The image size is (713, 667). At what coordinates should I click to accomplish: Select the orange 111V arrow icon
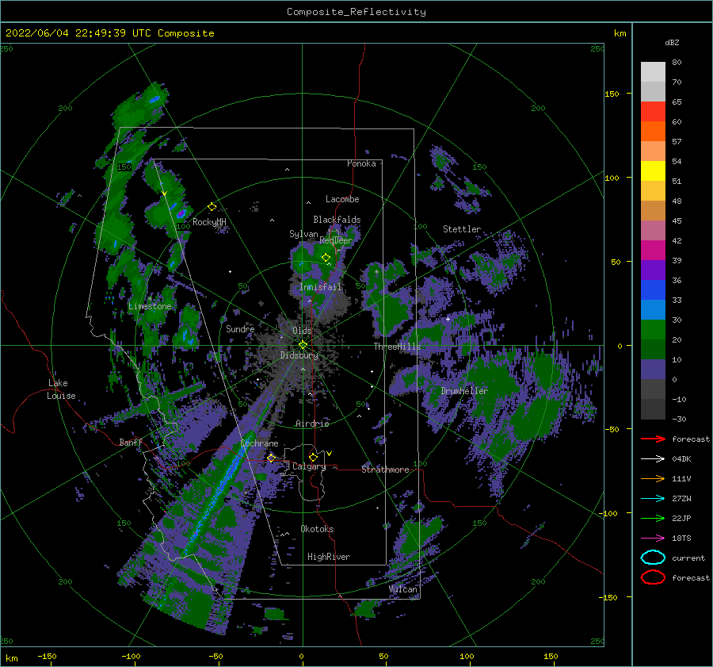click(653, 478)
